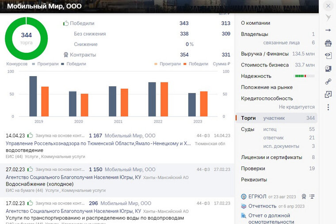Toggle gray Проиграли legend for Конкурсов
Image resolution: width=336 pixels, height=224 pixels.
coord(46,64)
